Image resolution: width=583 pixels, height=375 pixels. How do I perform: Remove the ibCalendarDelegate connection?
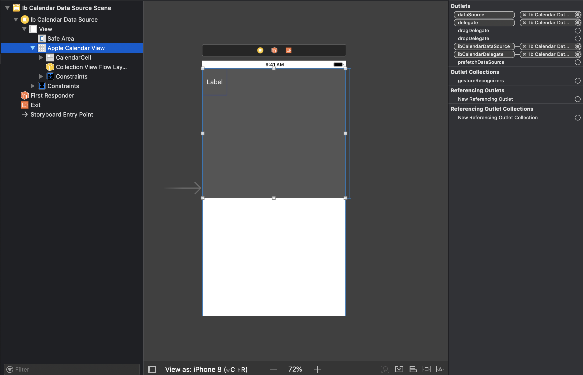(x=524, y=54)
